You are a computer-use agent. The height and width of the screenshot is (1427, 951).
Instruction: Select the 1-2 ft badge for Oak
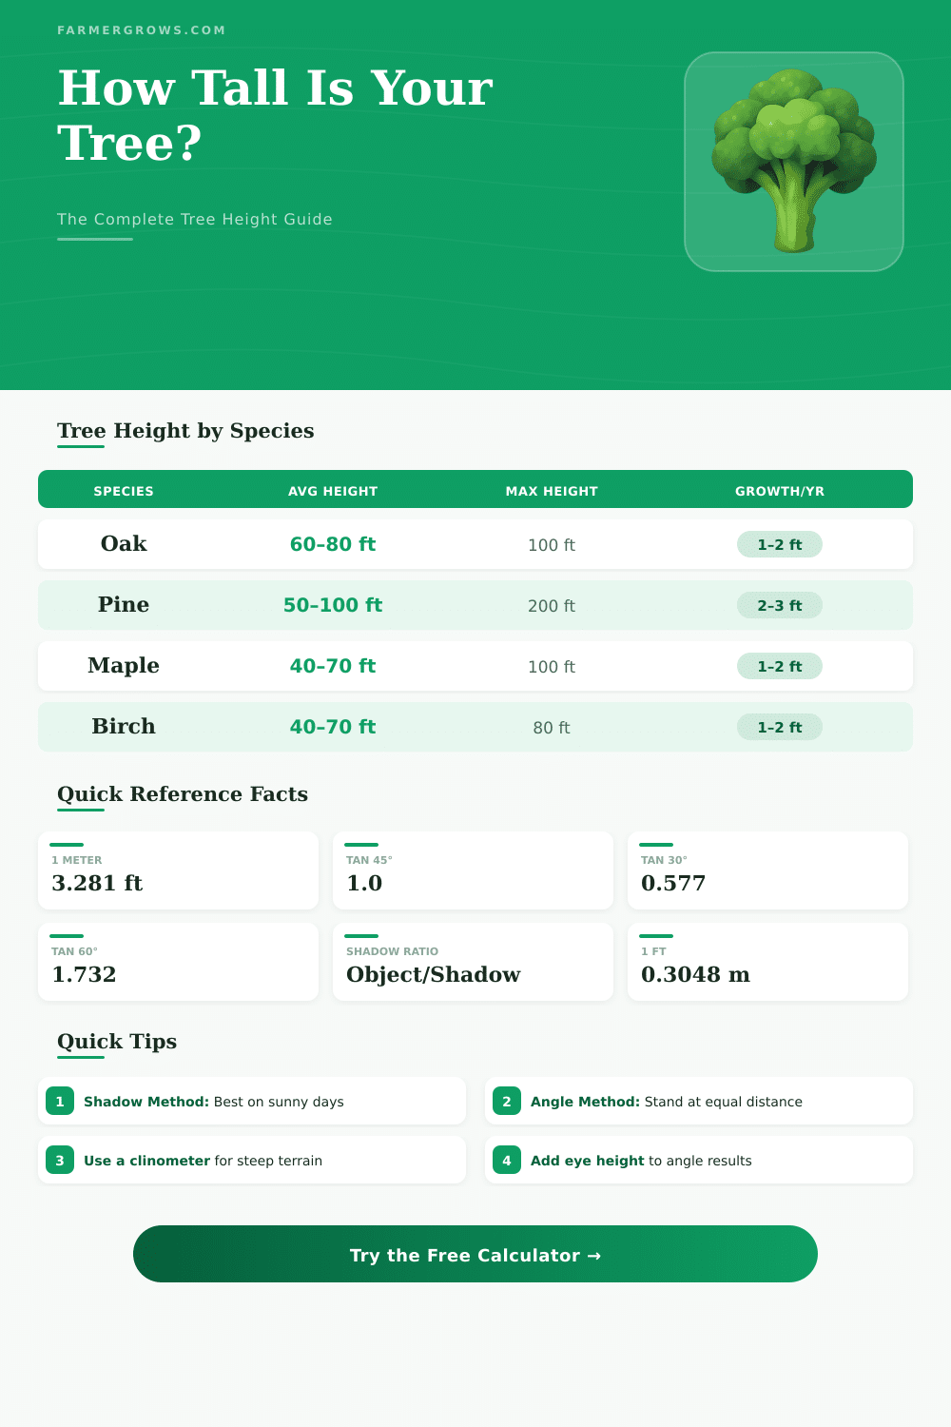coord(780,544)
